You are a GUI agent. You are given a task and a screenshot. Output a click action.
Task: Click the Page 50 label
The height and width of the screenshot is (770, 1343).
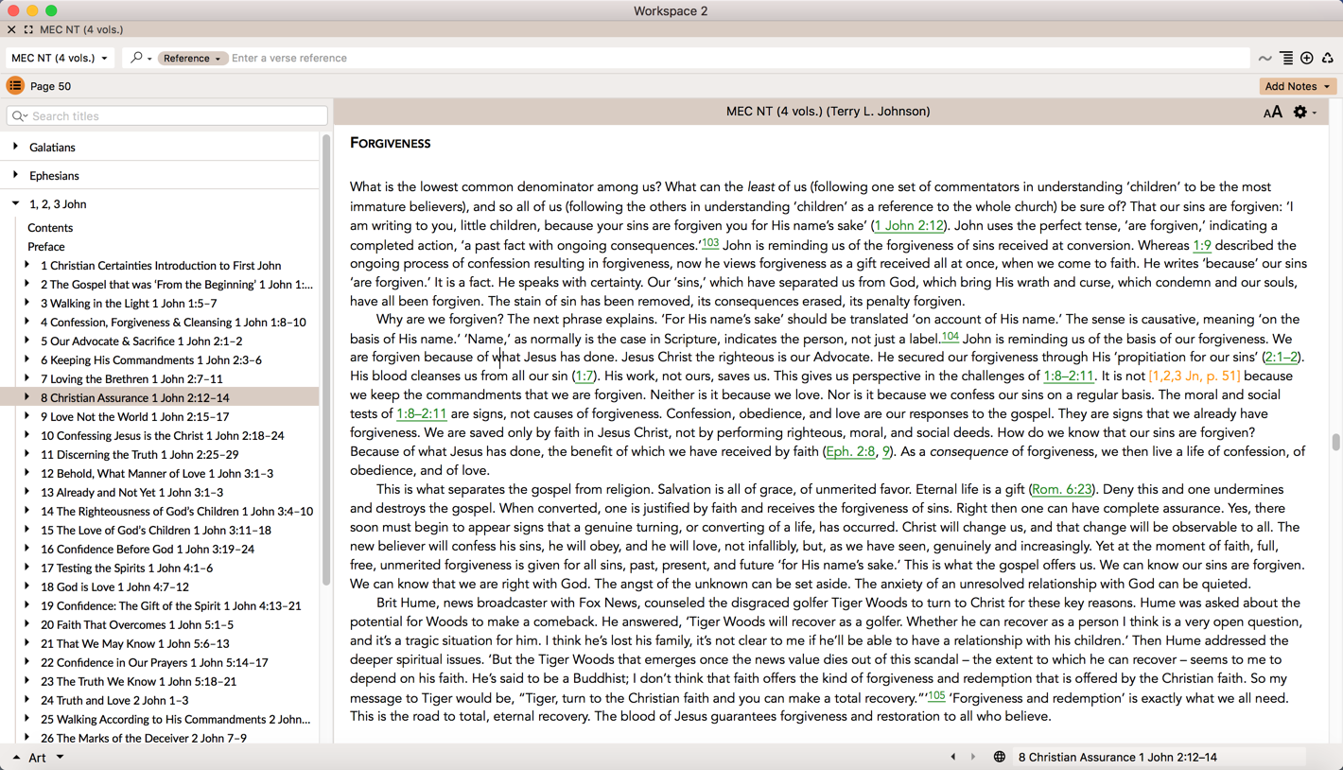50,86
